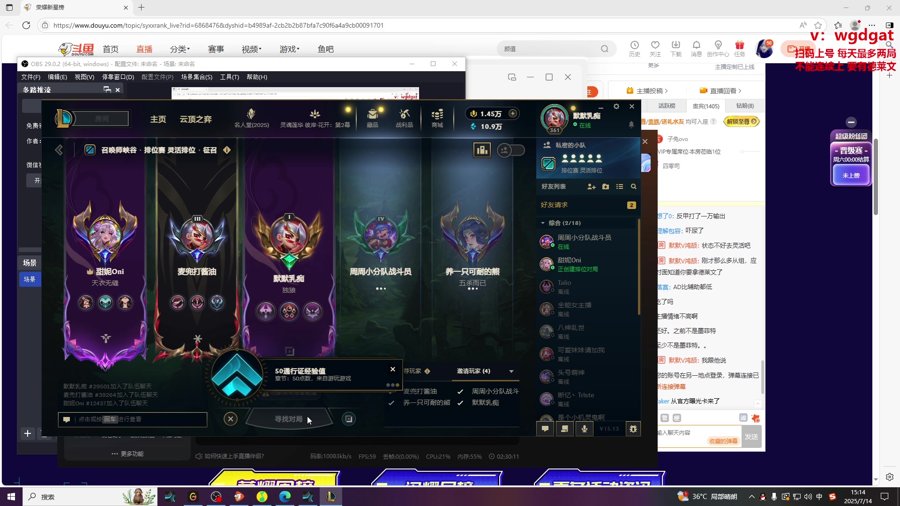Open the Douyu 游戏 dropdown

click(x=290, y=49)
